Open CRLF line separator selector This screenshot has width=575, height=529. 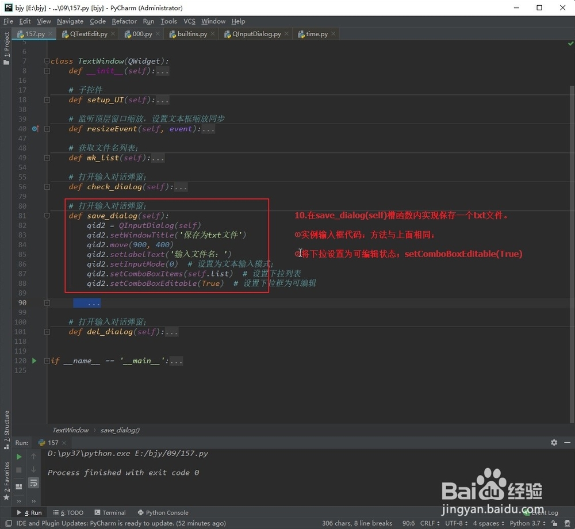tap(430, 523)
